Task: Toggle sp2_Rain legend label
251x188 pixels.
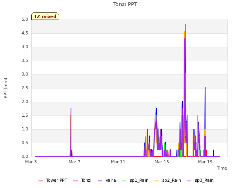Action: (172, 180)
